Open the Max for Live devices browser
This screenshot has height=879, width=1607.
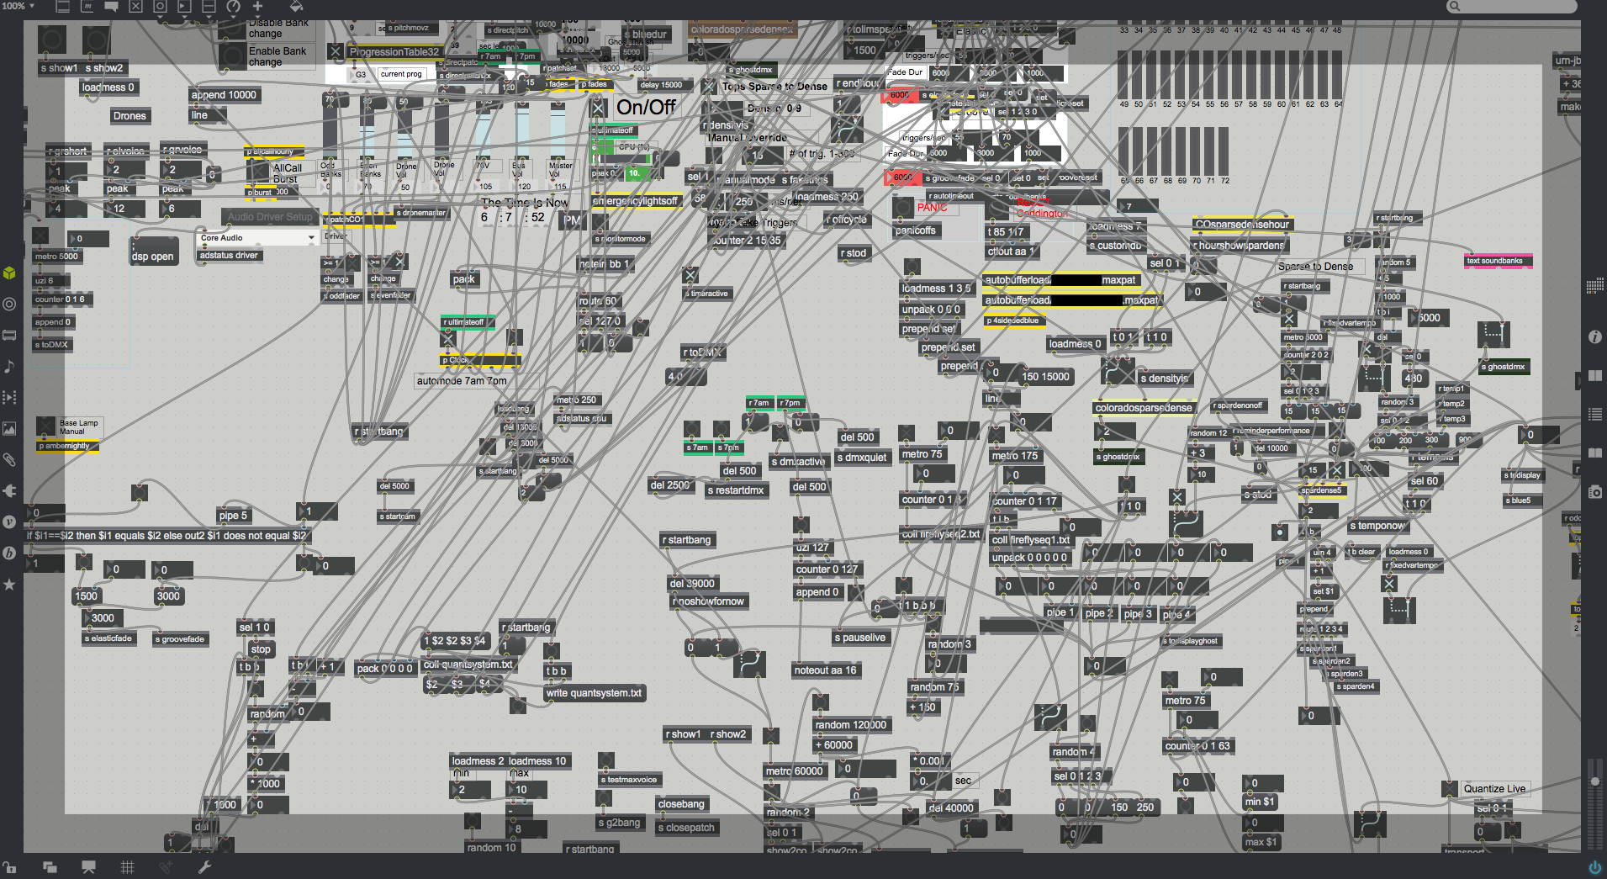(9, 336)
